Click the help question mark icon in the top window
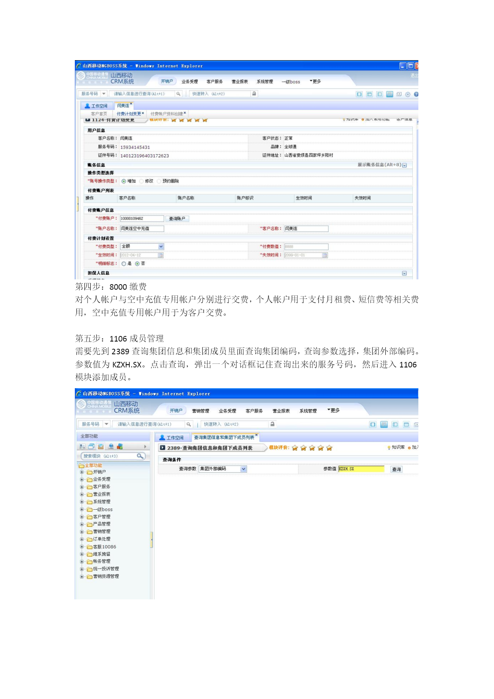 (x=416, y=94)
